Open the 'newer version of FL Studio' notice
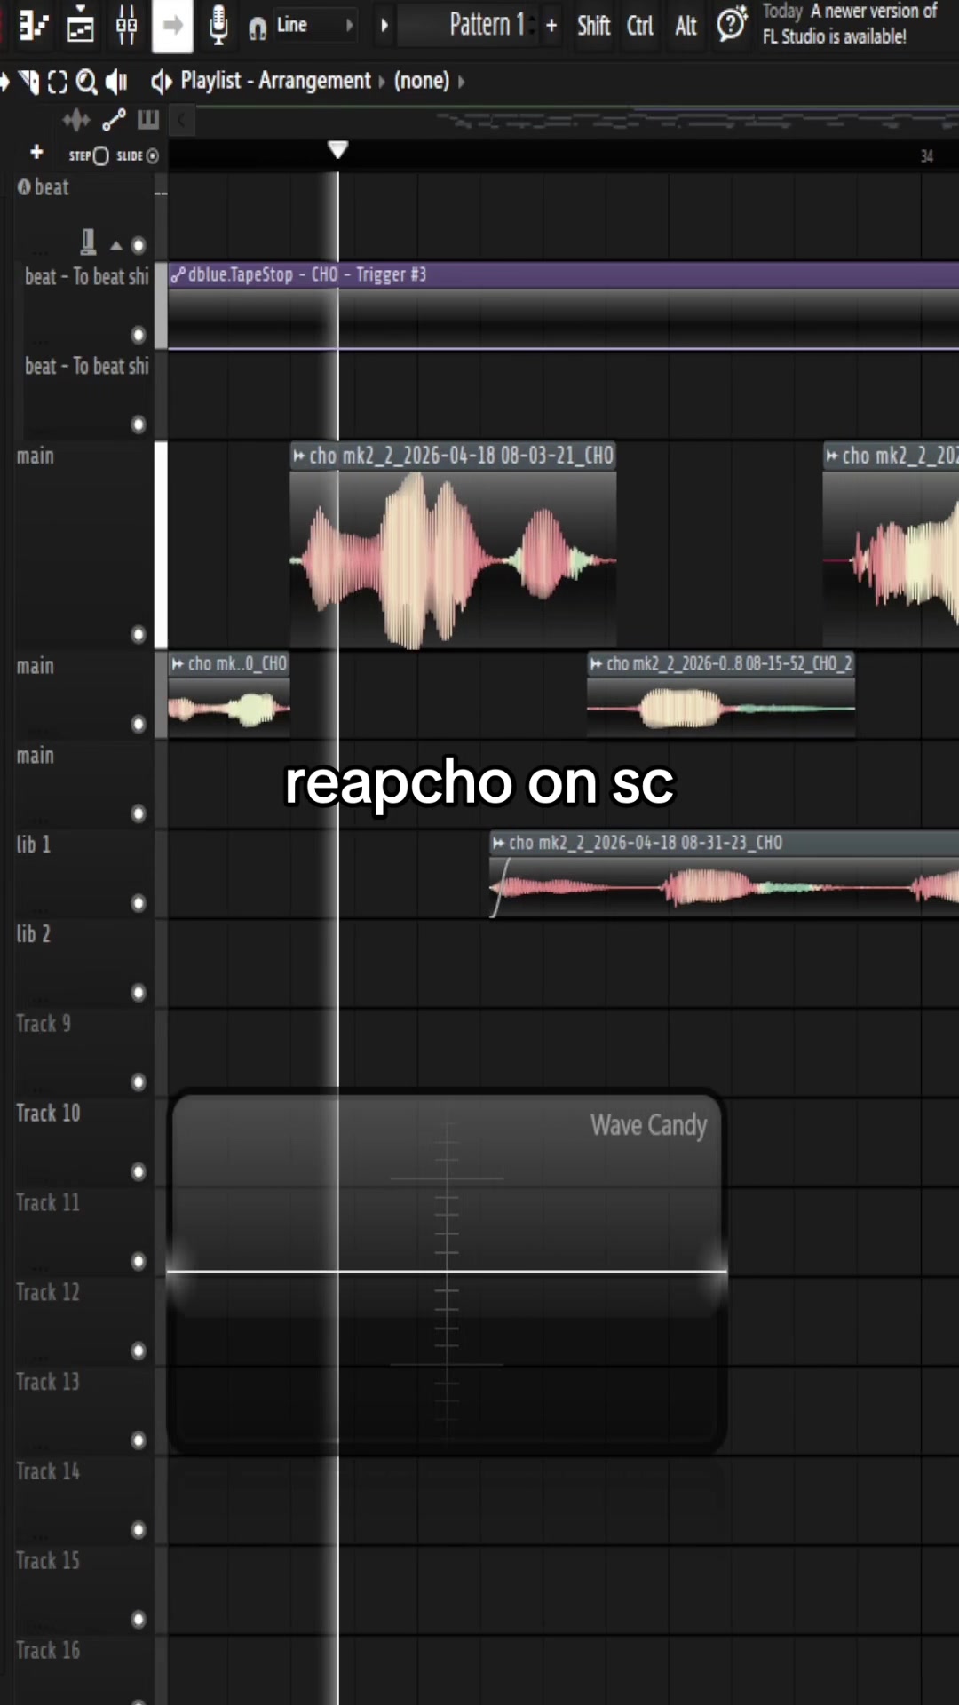Image resolution: width=959 pixels, height=1705 pixels. 850,24
